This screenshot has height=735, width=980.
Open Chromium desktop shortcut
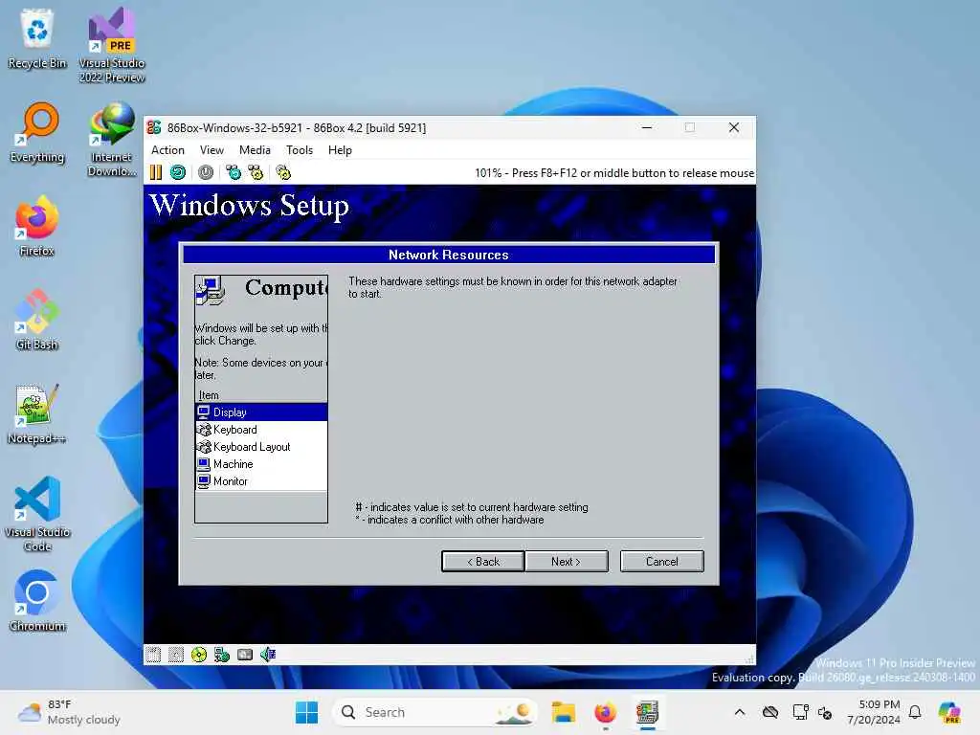(x=37, y=601)
